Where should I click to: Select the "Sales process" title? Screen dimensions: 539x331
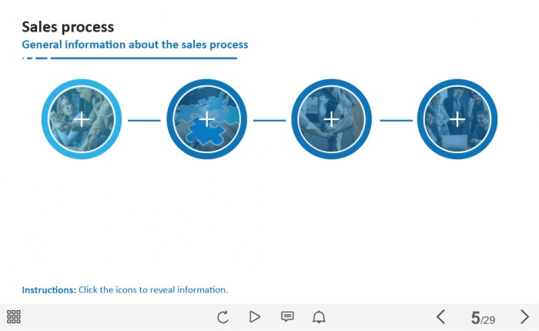click(68, 28)
